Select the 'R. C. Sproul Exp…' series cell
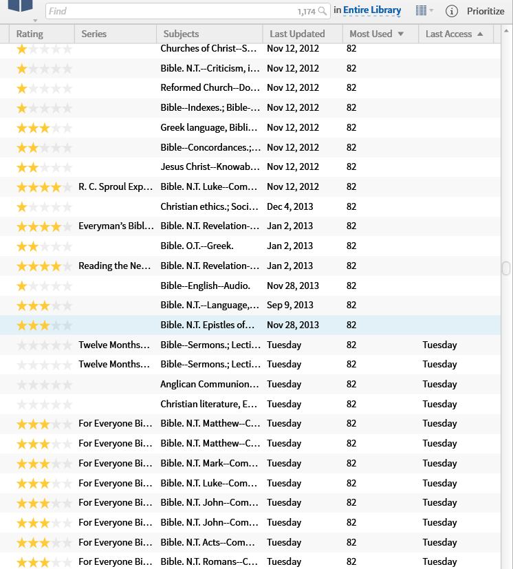Screen dimensions: 513x569 pyautogui.click(x=116, y=187)
